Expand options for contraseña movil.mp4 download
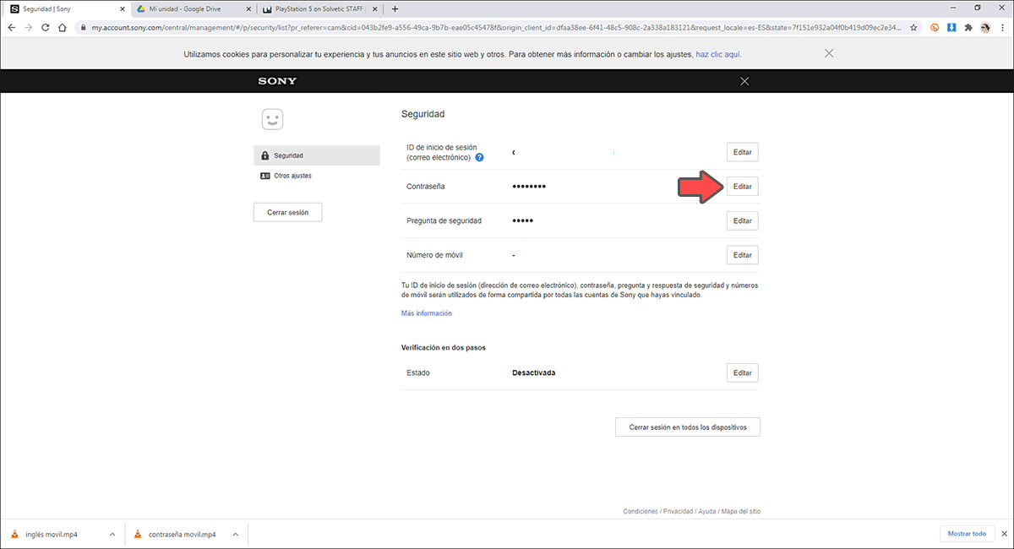 pyautogui.click(x=235, y=534)
